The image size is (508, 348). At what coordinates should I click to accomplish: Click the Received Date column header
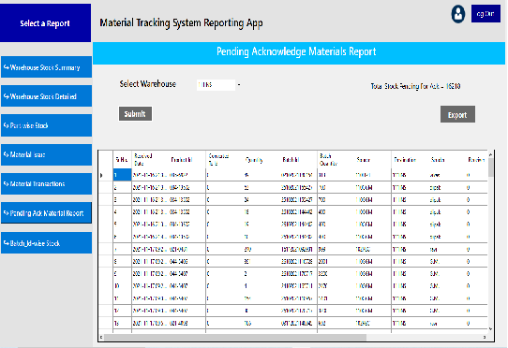coord(143,159)
